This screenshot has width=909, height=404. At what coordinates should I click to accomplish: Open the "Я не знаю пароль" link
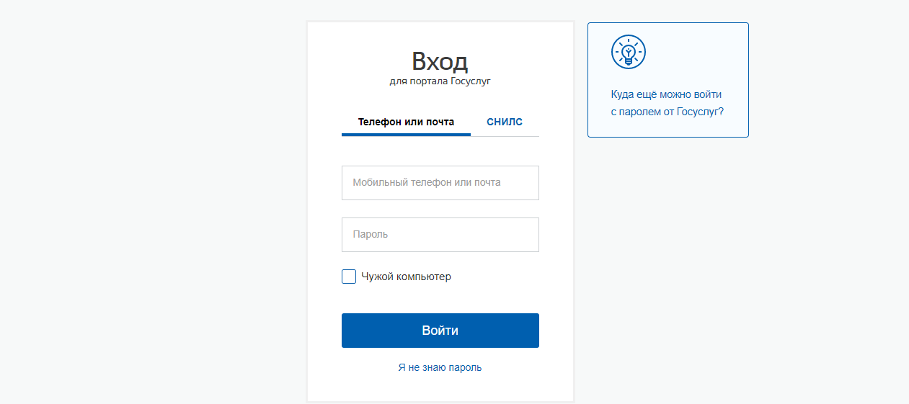[x=440, y=367]
